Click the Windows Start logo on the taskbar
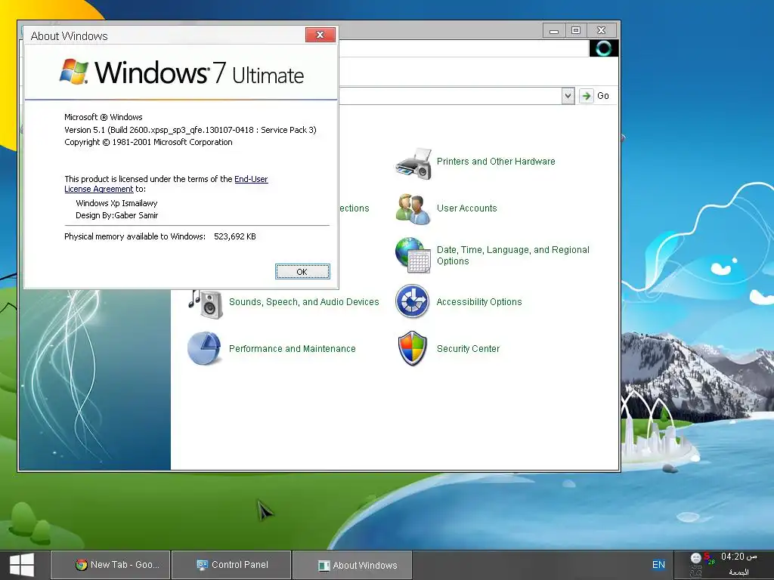Viewport: 774px width, 580px height. [22, 565]
